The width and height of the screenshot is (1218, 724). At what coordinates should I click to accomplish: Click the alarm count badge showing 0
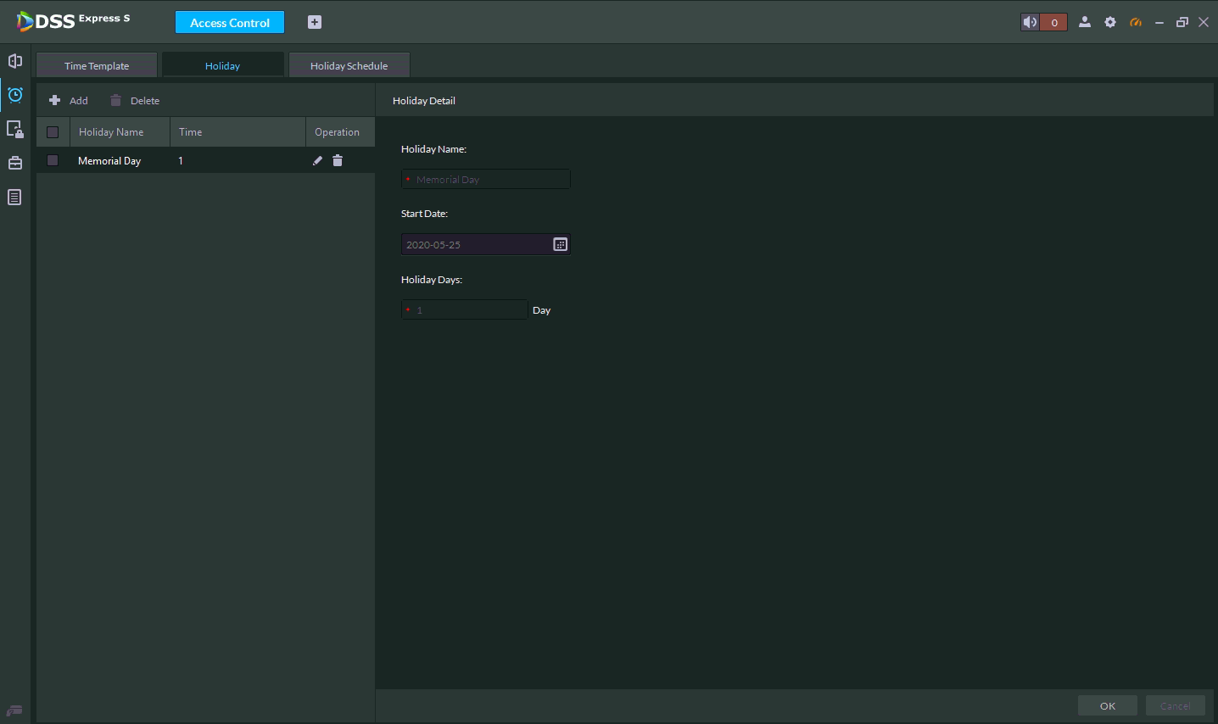[x=1054, y=22]
